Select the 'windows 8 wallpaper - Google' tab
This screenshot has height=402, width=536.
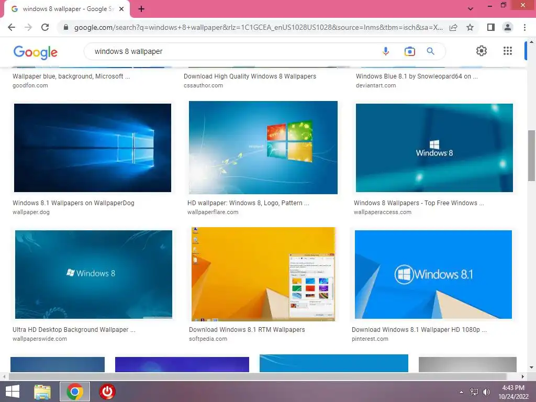tap(68, 9)
